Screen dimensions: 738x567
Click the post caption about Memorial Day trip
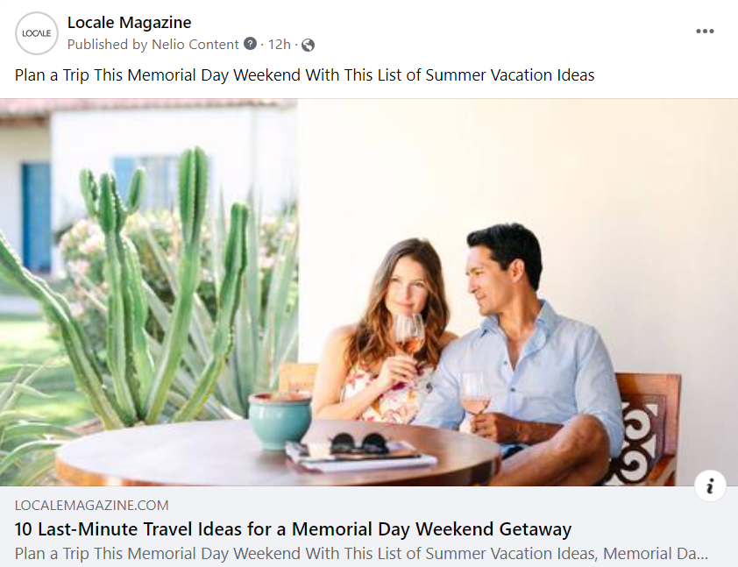pyautogui.click(x=304, y=74)
